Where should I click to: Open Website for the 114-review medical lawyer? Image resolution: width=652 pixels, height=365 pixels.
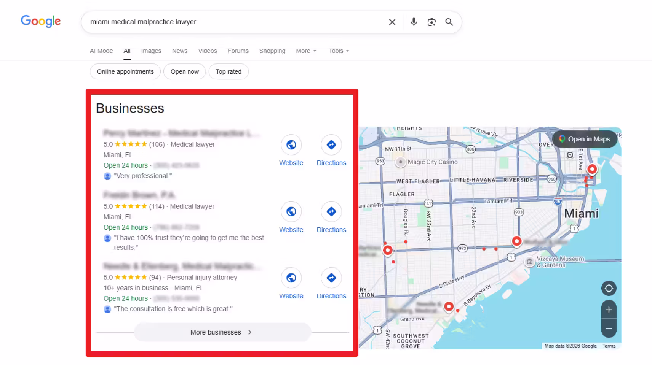pyautogui.click(x=291, y=217)
